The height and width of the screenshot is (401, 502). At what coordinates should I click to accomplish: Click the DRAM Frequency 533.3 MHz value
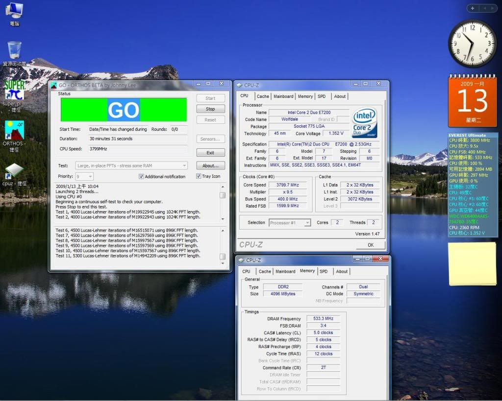(x=324, y=318)
